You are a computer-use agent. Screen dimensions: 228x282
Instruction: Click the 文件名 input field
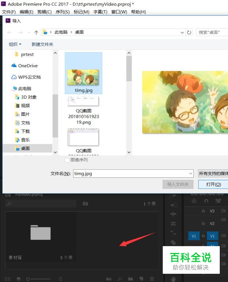coord(133,173)
